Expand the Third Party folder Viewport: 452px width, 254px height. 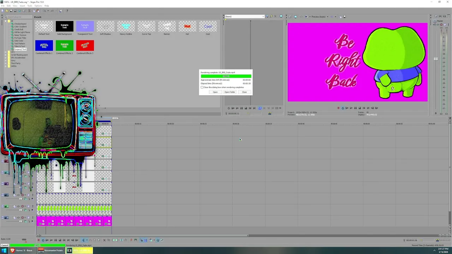[x=6, y=64]
